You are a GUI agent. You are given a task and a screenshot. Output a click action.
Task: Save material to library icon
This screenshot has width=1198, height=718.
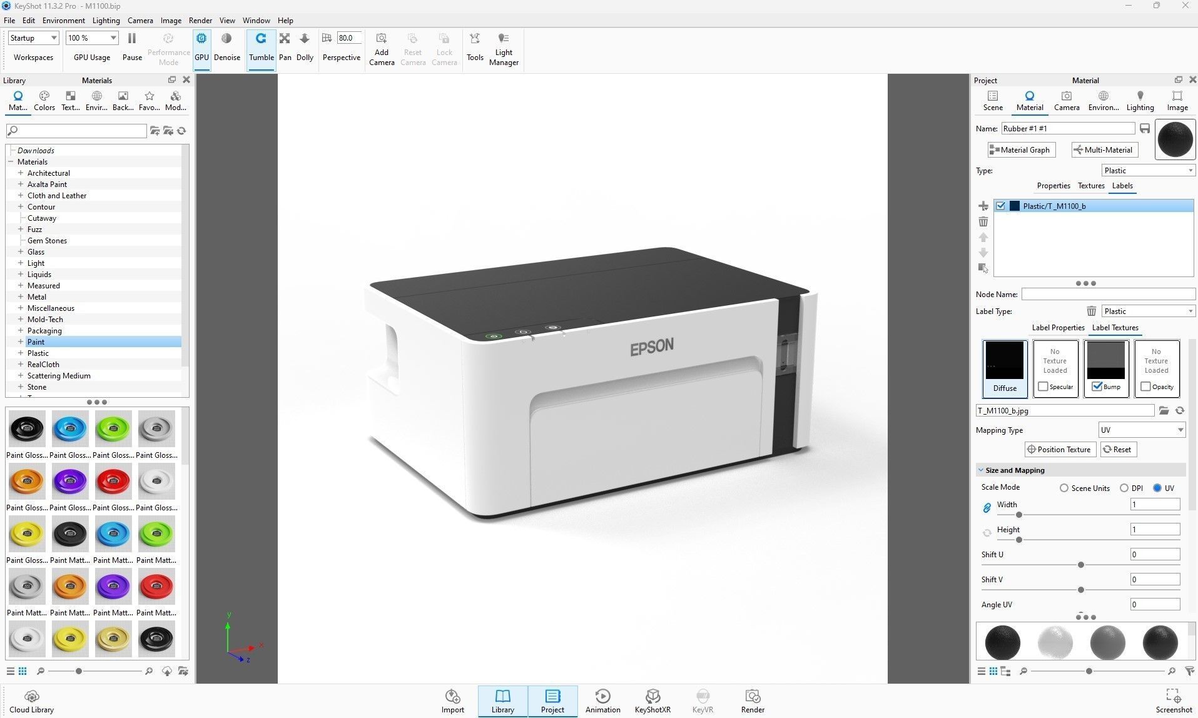point(1145,128)
